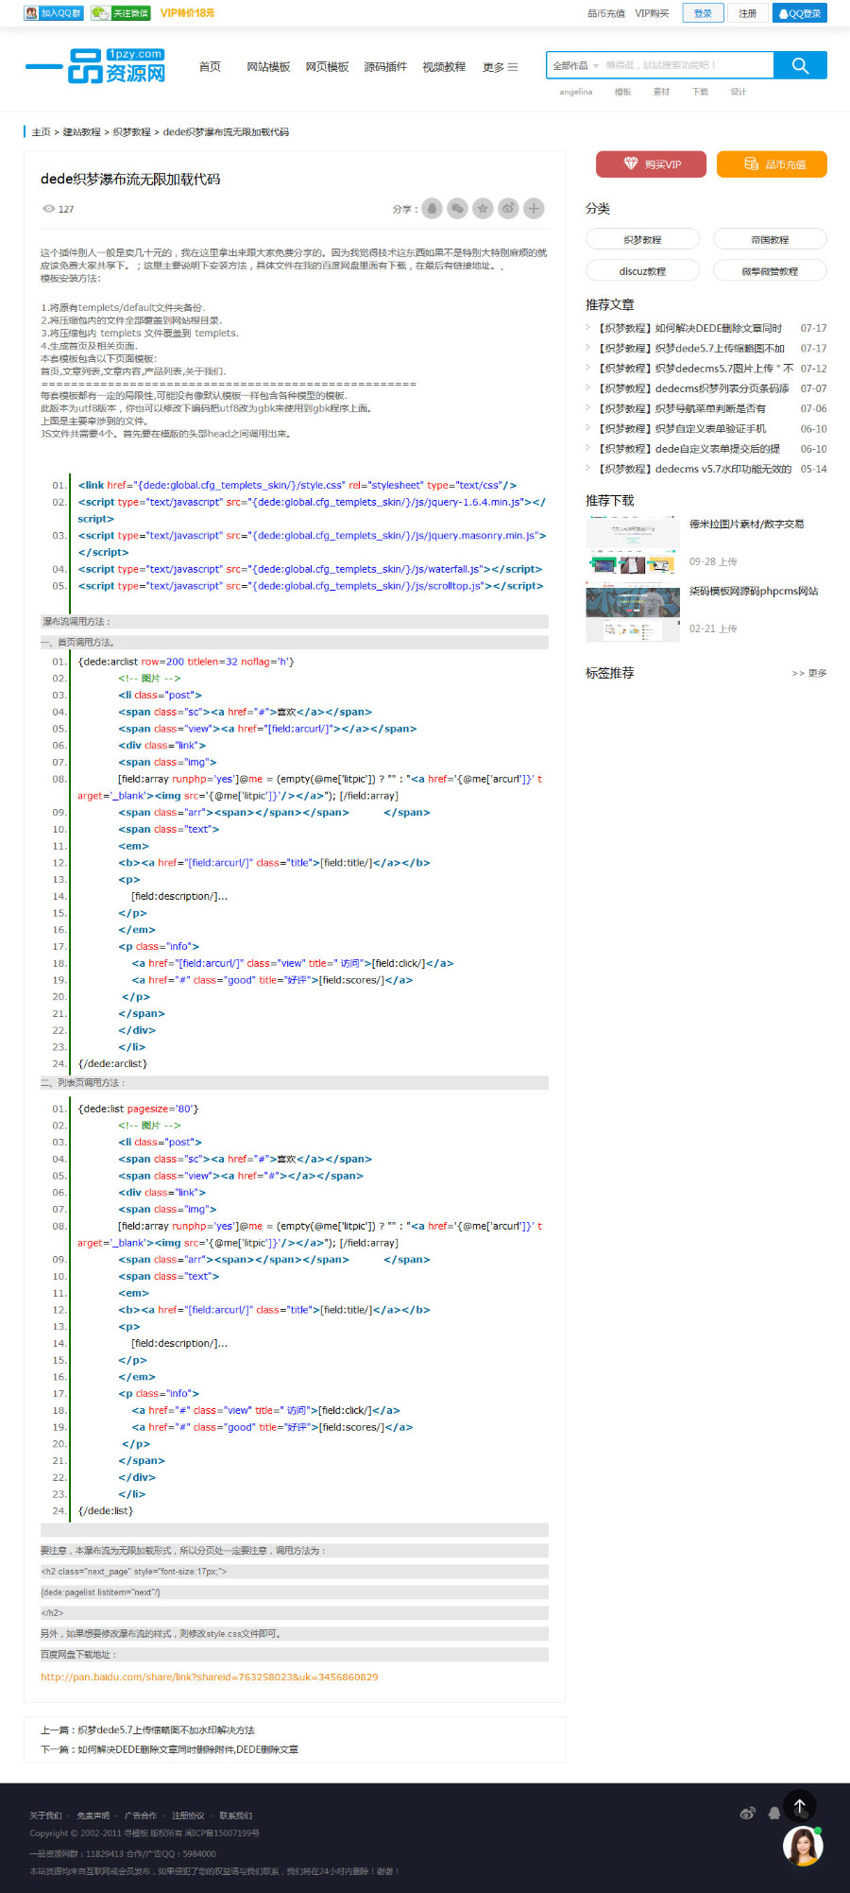Open article 织梦dedecms5.7图片上传
This screenshot has height=1893, width=850.
[695, 369]
